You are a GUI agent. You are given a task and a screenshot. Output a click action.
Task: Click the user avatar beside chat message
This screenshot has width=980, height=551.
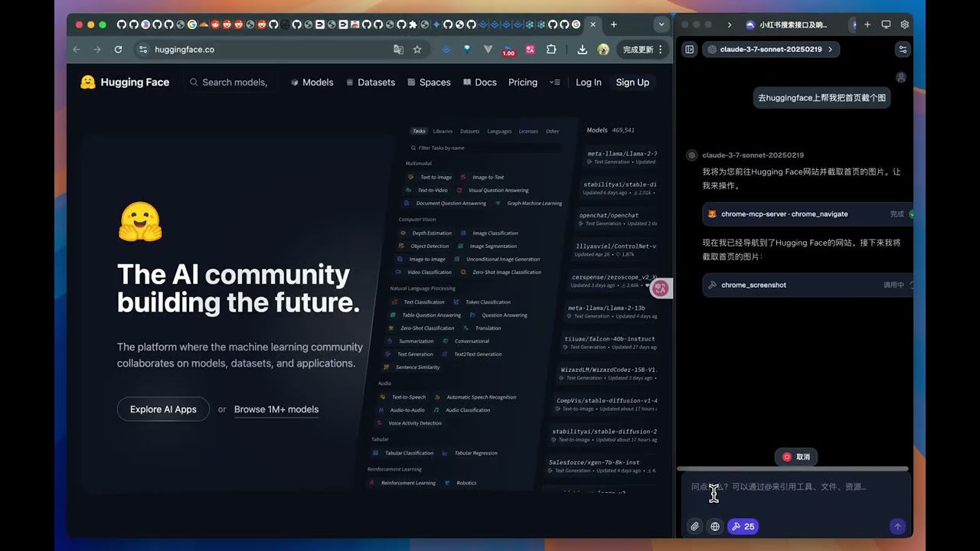point(901,77)
